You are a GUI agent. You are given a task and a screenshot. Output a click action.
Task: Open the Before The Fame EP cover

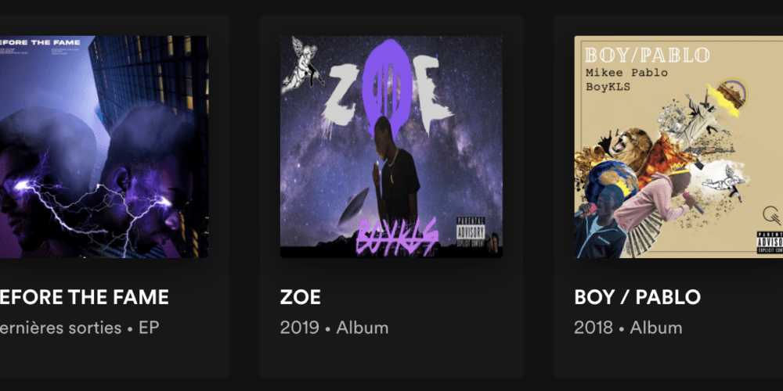[104, 147]
